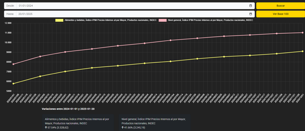Select yellow Alimentos point for April 2024
The height and width of the screenshot is (131, 305).
[92, 68]
